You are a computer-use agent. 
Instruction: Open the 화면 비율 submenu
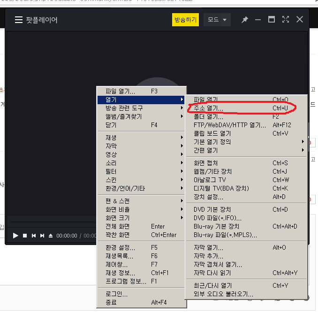tap(141, 209)
